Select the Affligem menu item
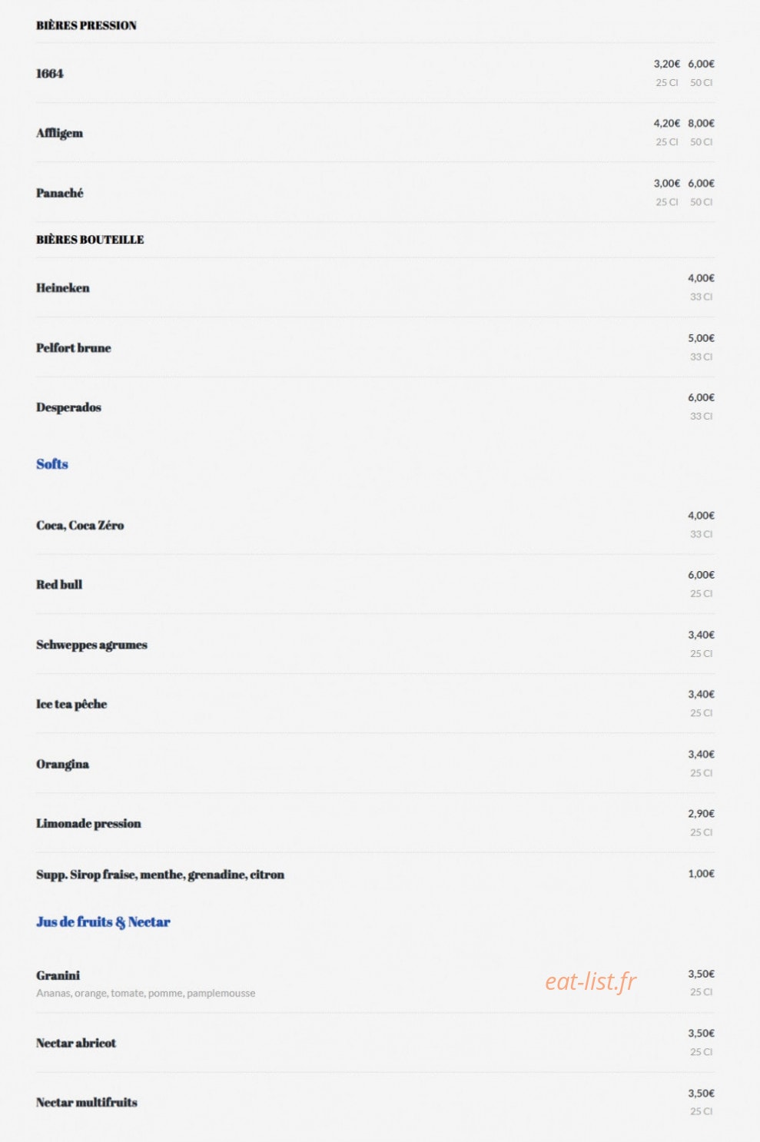760x1142 pixels. (59, 133)
